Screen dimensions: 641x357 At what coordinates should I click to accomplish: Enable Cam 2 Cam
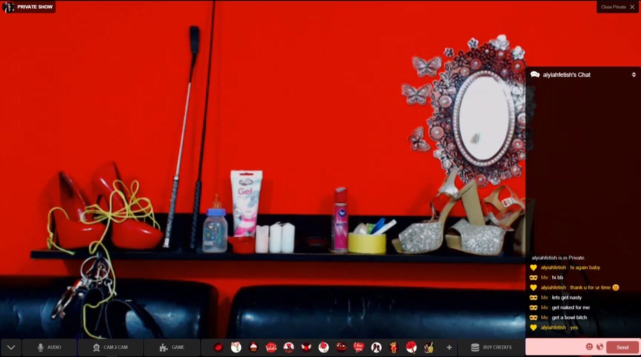coord(110,347)
